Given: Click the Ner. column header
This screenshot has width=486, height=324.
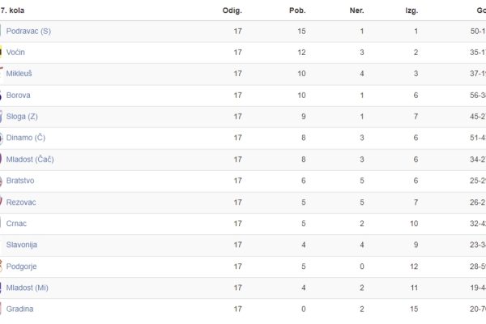Looking at the screenshot, I should coord(356,11).
